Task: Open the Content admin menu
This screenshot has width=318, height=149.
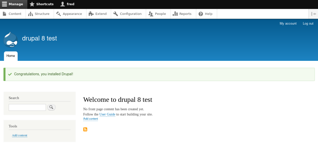Action: click(x=12, y=14)
